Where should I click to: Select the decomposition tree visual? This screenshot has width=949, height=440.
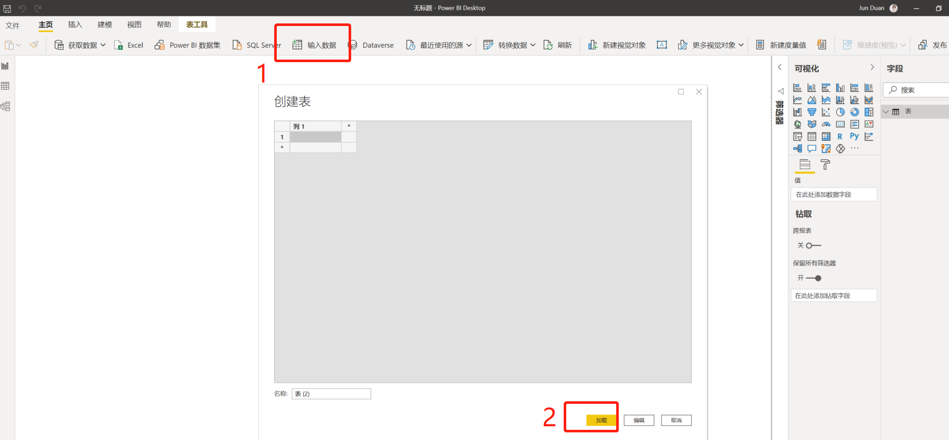click(x=798, y=149)
